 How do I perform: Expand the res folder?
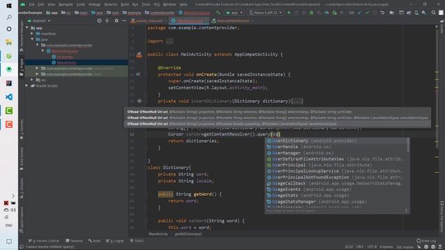tap(32, 80)
